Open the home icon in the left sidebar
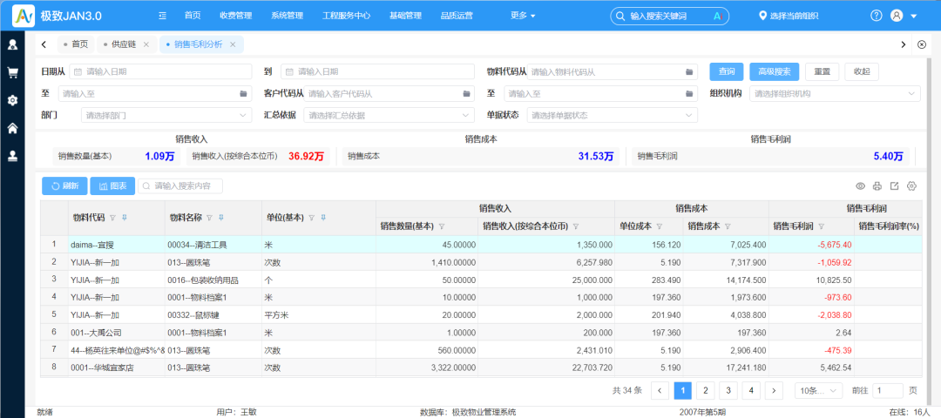This screenshot has height=418, width=941. 12,128
